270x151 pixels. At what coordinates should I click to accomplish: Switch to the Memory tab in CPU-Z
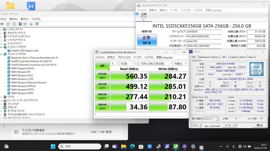(215, 57)
